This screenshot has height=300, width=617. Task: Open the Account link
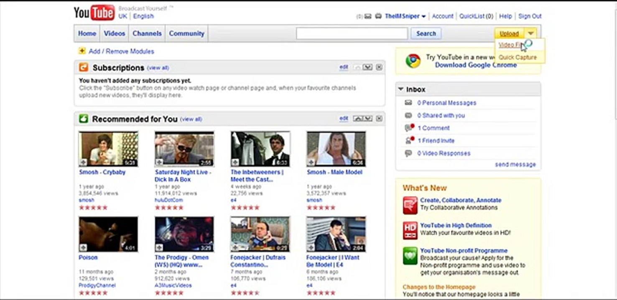443,16
